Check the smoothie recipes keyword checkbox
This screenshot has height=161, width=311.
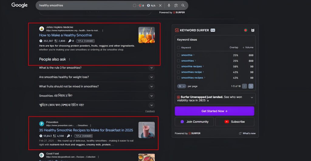tap(179, 66)
